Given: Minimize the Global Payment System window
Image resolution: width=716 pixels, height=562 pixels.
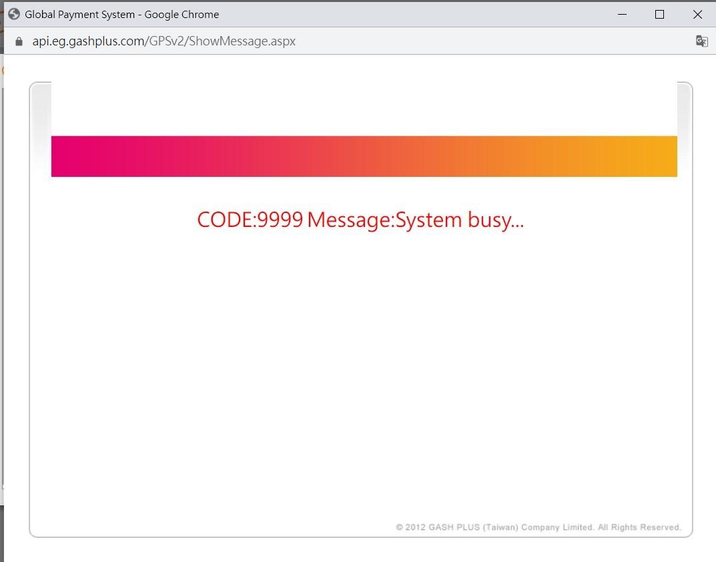Looking at the screenshot, I should 622,14.
